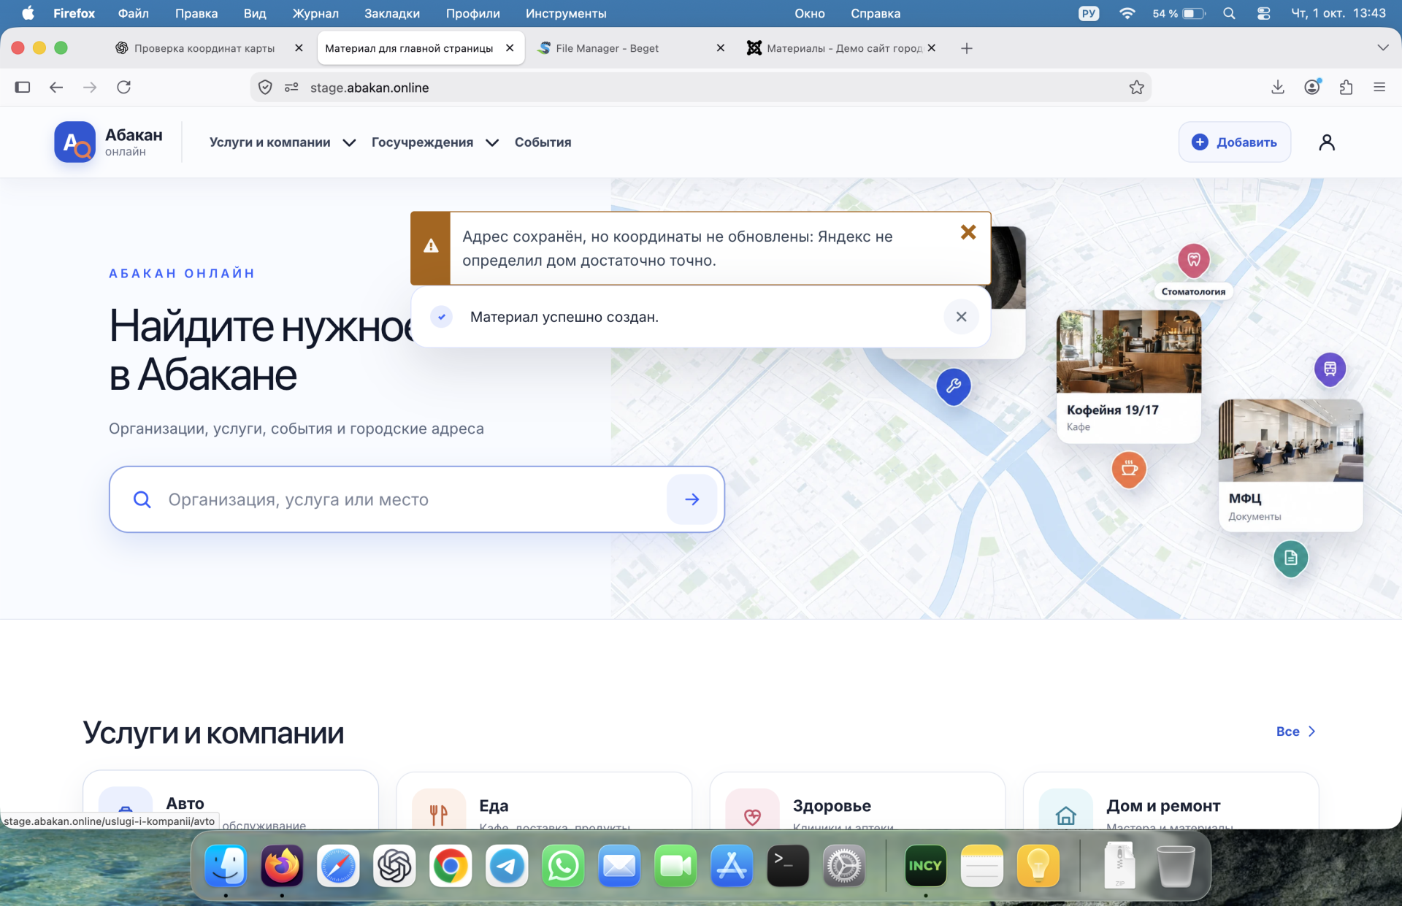The width and height of the screenshot is (1402, 906).
Task: Open the 'Журнал' menu in menu bar
Action: (x=315, y=13)
